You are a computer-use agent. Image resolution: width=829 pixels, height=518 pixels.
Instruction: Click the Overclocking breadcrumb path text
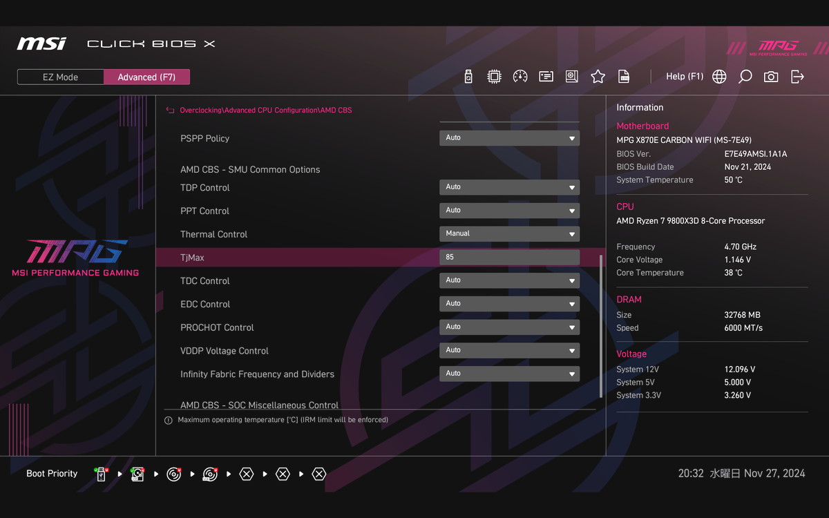pyautogui.click(x=266, y=111)
